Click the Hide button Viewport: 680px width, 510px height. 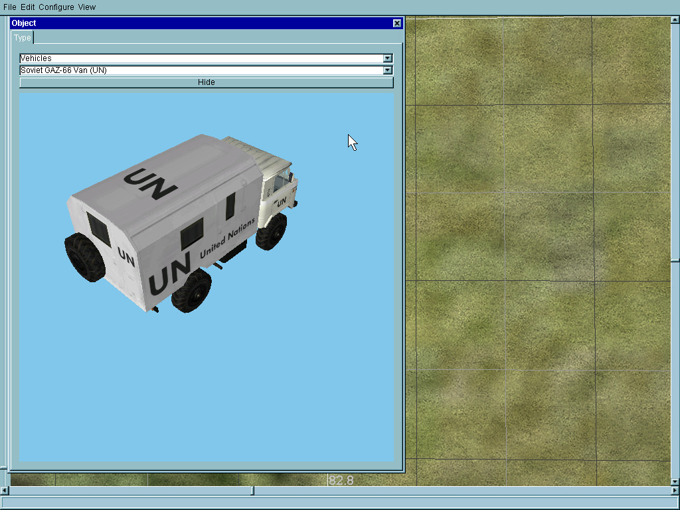pyautogui.click(x=207, y=82)
